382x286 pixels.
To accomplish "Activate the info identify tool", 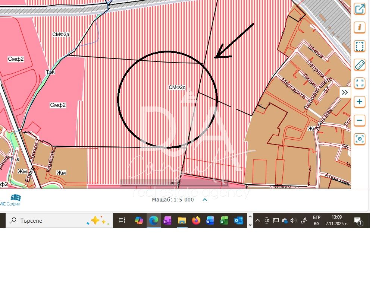I will (x=360, y=28).
